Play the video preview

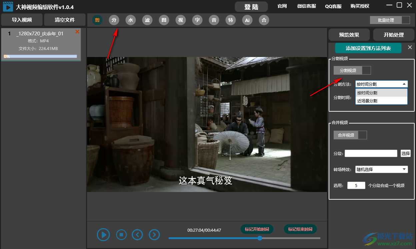(x=104, y=235)
